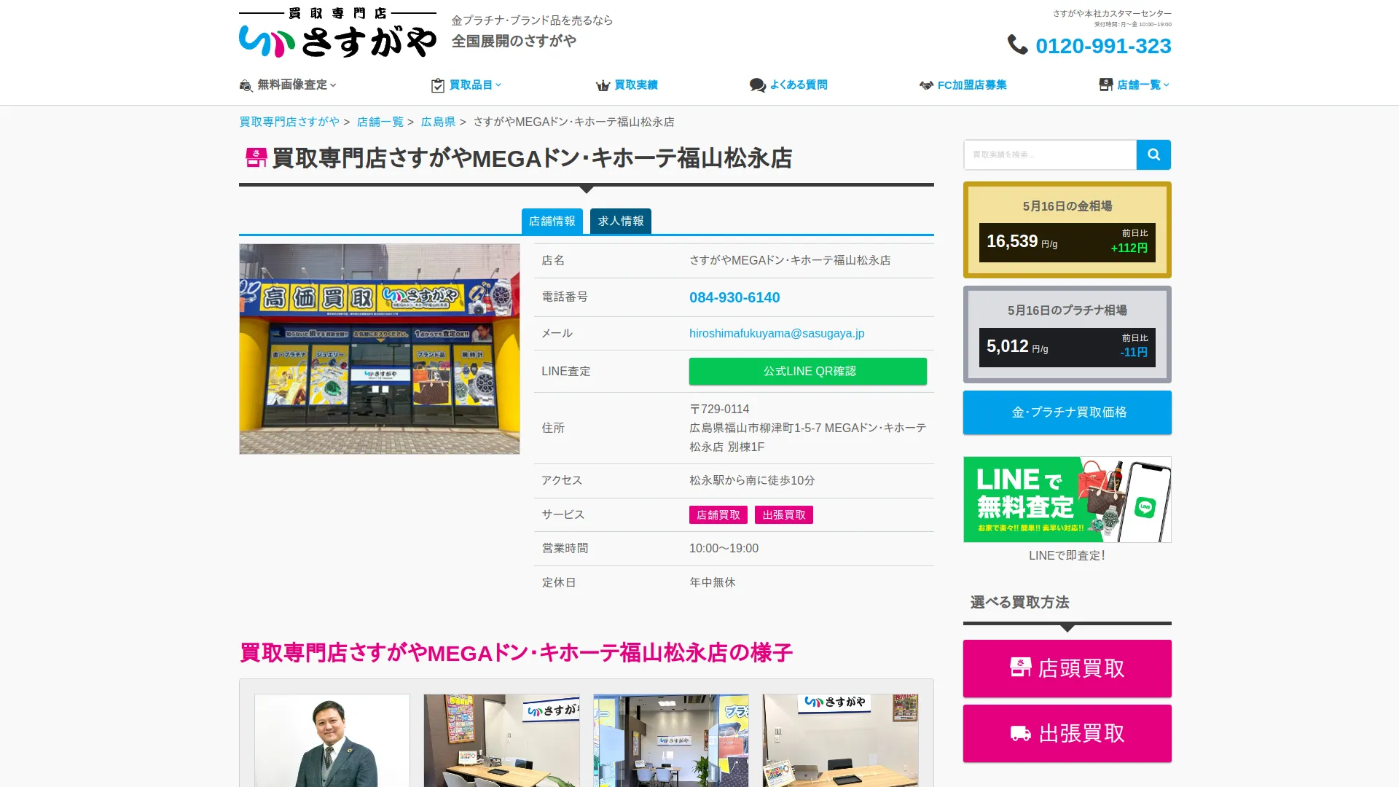This screenshot has height=787, width=1399.
Task: Click the store icon beside 店舗一覧
Action: coord(1105,85)
